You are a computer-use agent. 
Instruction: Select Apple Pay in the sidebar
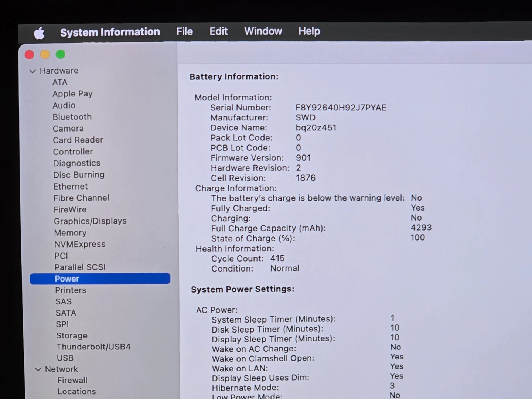pyautogui.click(x=72, y=94)
